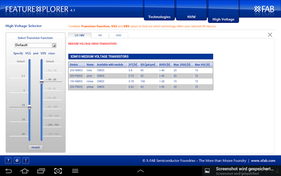Select the 20V NMOS device row
The height and width of the screenshot is (176, 281).
pyautogui.click(x=141, y=70)
